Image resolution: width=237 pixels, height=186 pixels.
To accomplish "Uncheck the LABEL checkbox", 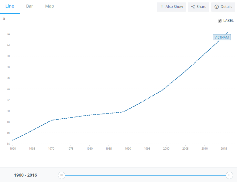I will pyautogui.click(x=220, y=21).
